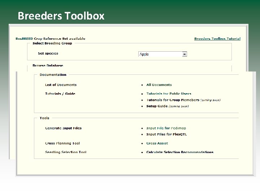Image resolution: width=260 pixels, height=195 pixels.
Task: Open Tutorials for Public Users link
Action: pyautogui.click(x=169, y=94)
